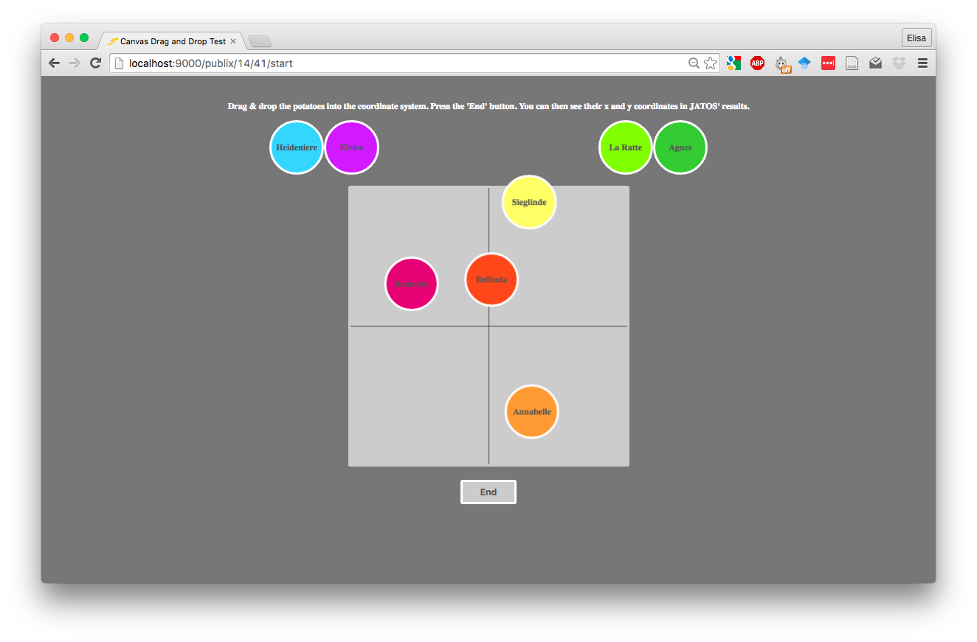The image size is (977, 642).
Task: Click the yellow Sieglinde potato
Action: [529, 202]
